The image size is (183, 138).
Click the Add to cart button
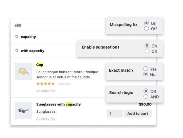[x=138, y=114]
